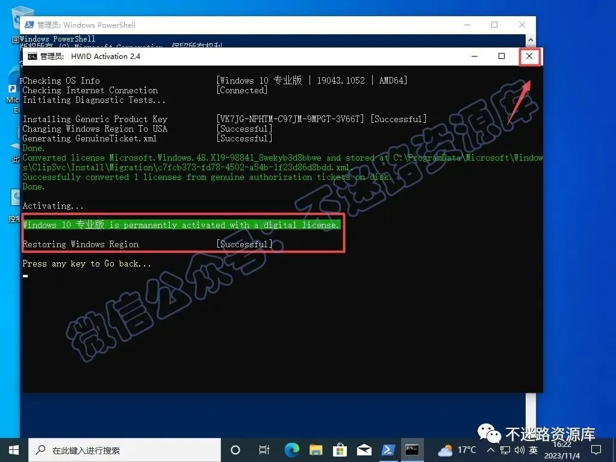Minimize the Windows PowerShell window
616x462 pixels.
pos(467,25)
